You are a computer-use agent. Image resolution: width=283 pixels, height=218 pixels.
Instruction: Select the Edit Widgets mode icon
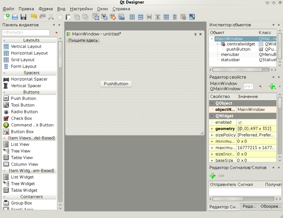click(96, 17)
